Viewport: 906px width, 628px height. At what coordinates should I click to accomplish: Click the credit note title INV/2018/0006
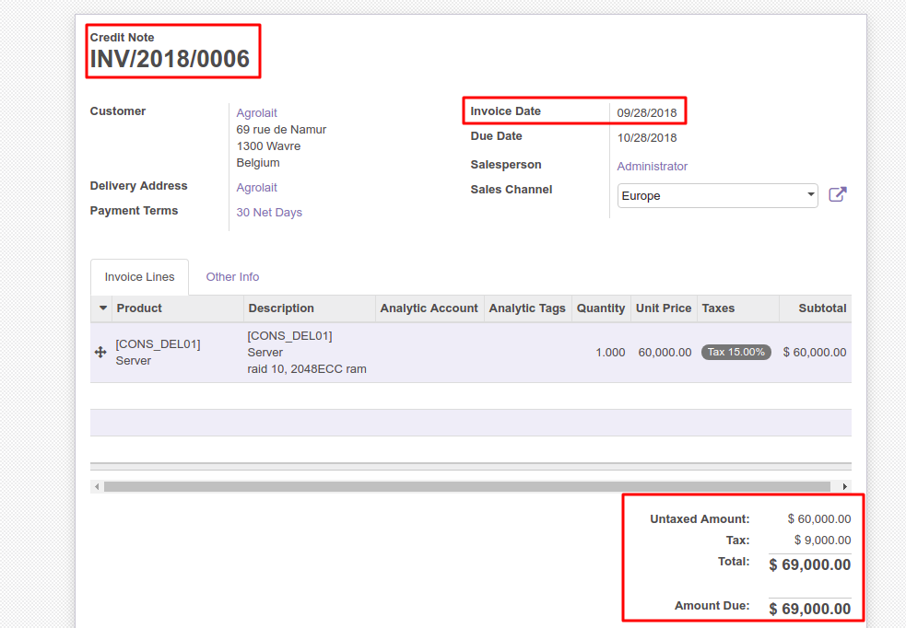[169, 57]
